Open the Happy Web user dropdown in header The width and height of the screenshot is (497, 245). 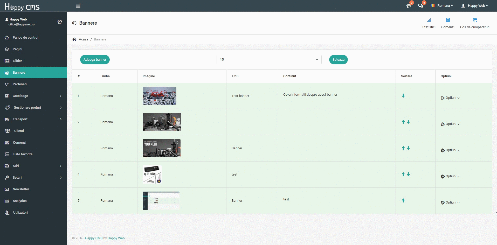(x=475, y=6)
